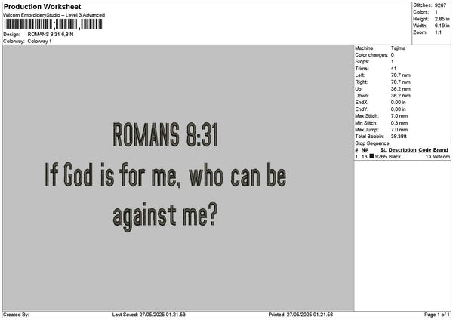Click the Description column header

(402, 150)
